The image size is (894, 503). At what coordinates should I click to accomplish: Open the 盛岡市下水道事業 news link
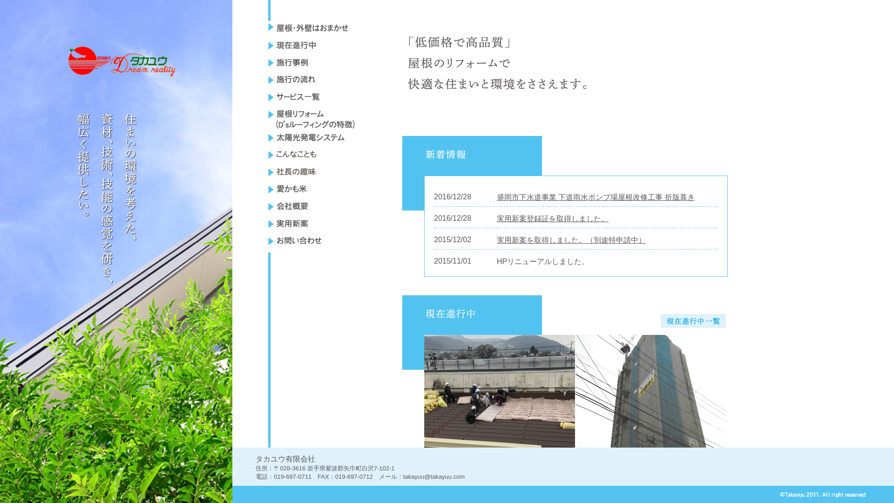pos(595,197)
